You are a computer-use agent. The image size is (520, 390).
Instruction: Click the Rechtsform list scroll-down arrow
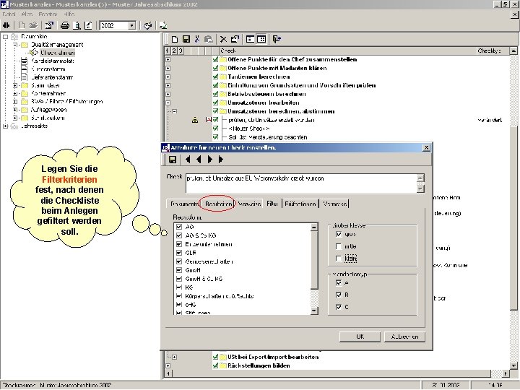pos(314,311)
